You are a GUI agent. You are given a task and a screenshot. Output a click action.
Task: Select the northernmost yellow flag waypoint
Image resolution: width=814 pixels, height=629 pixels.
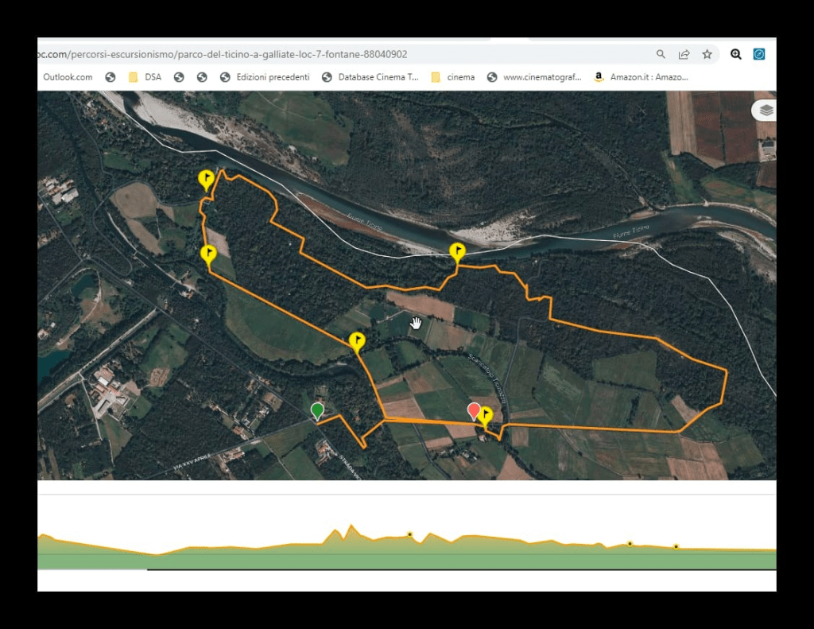coord(206,179)
